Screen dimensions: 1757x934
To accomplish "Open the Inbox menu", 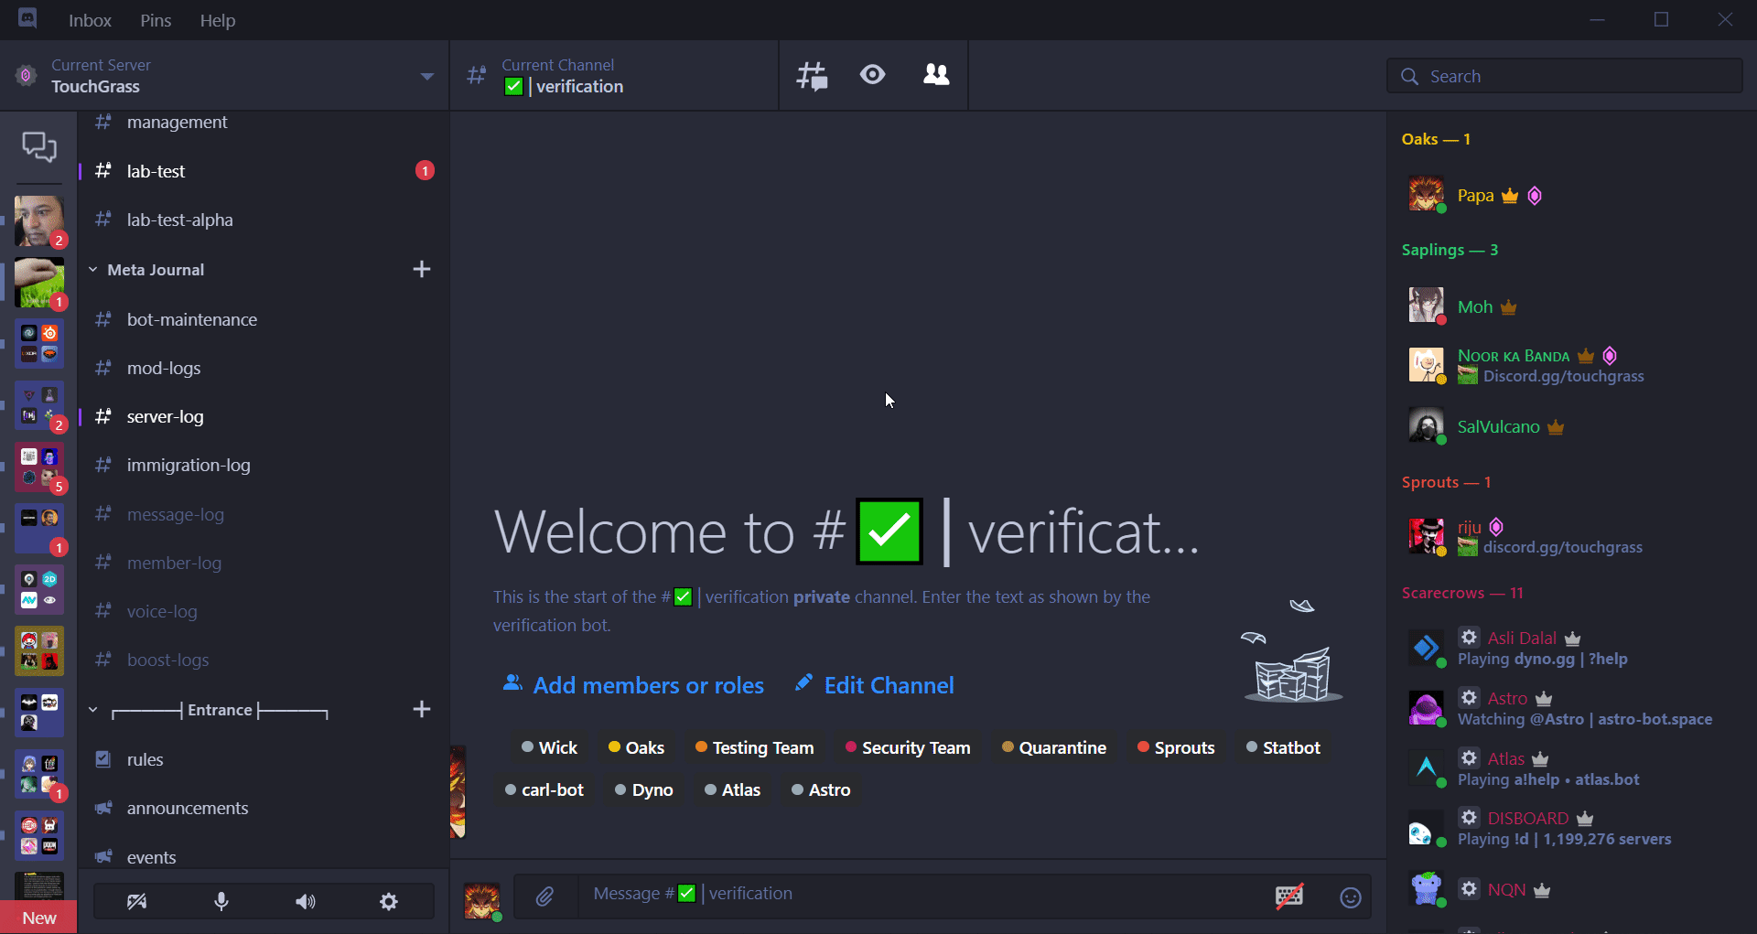I will pos(89,19).
